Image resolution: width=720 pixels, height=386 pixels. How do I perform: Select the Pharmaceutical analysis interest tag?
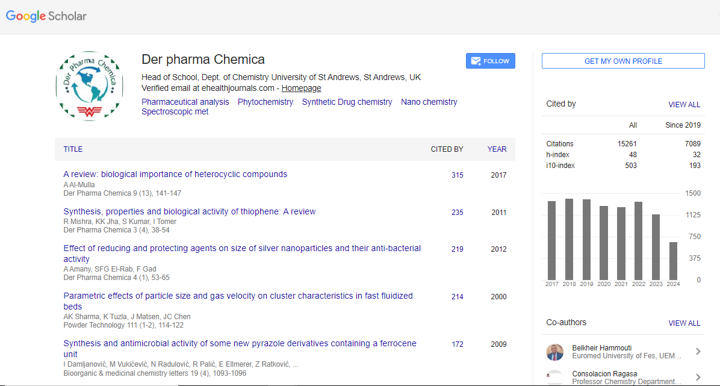tap(185, 102)
